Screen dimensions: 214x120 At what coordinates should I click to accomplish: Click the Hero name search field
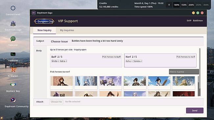184,72
